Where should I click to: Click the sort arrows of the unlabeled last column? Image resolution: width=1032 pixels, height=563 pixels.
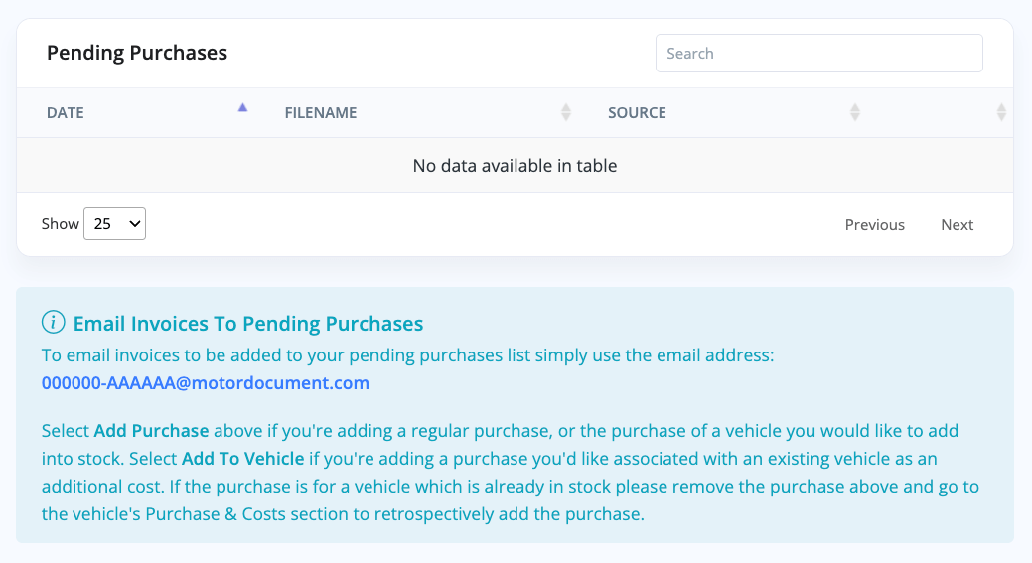(x=1001, y=112)
